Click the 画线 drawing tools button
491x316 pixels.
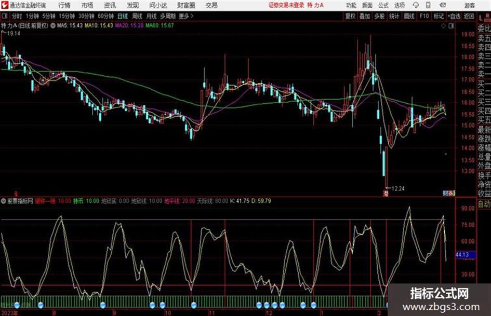point(409,16)
